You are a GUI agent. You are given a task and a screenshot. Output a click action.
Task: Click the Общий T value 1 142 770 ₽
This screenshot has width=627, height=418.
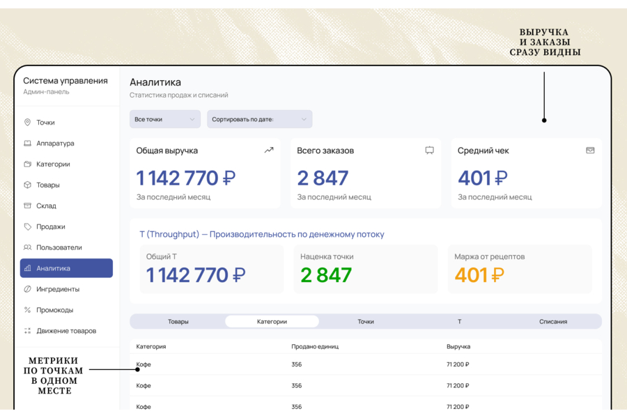(x=196, y=275)
